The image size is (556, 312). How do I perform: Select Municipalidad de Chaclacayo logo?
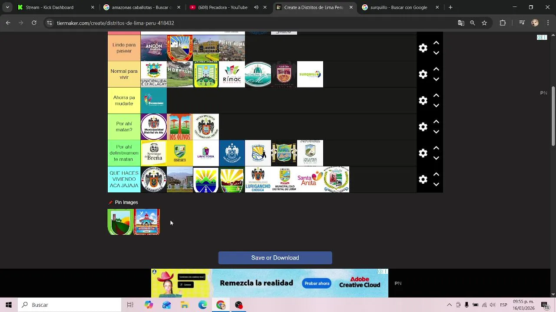point(154,74)
